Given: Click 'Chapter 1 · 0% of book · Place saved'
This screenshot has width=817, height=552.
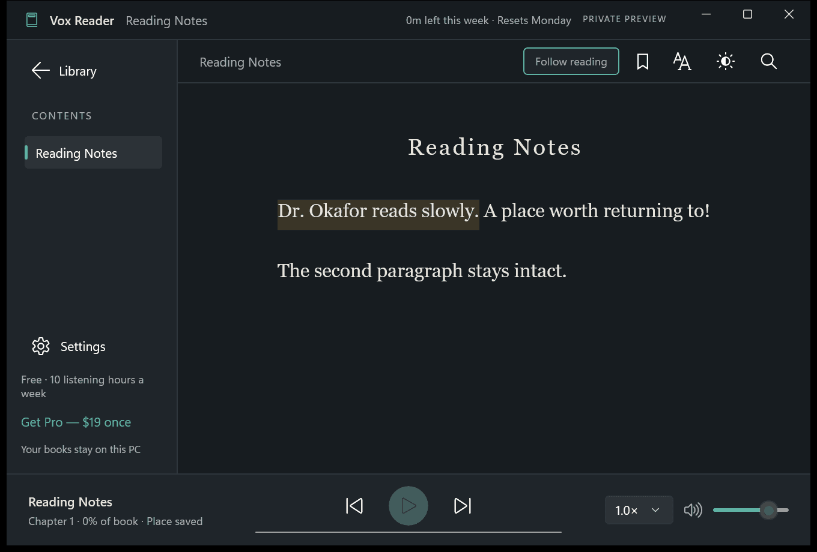Looking at the screenshot, I should (x=115, y=521).
